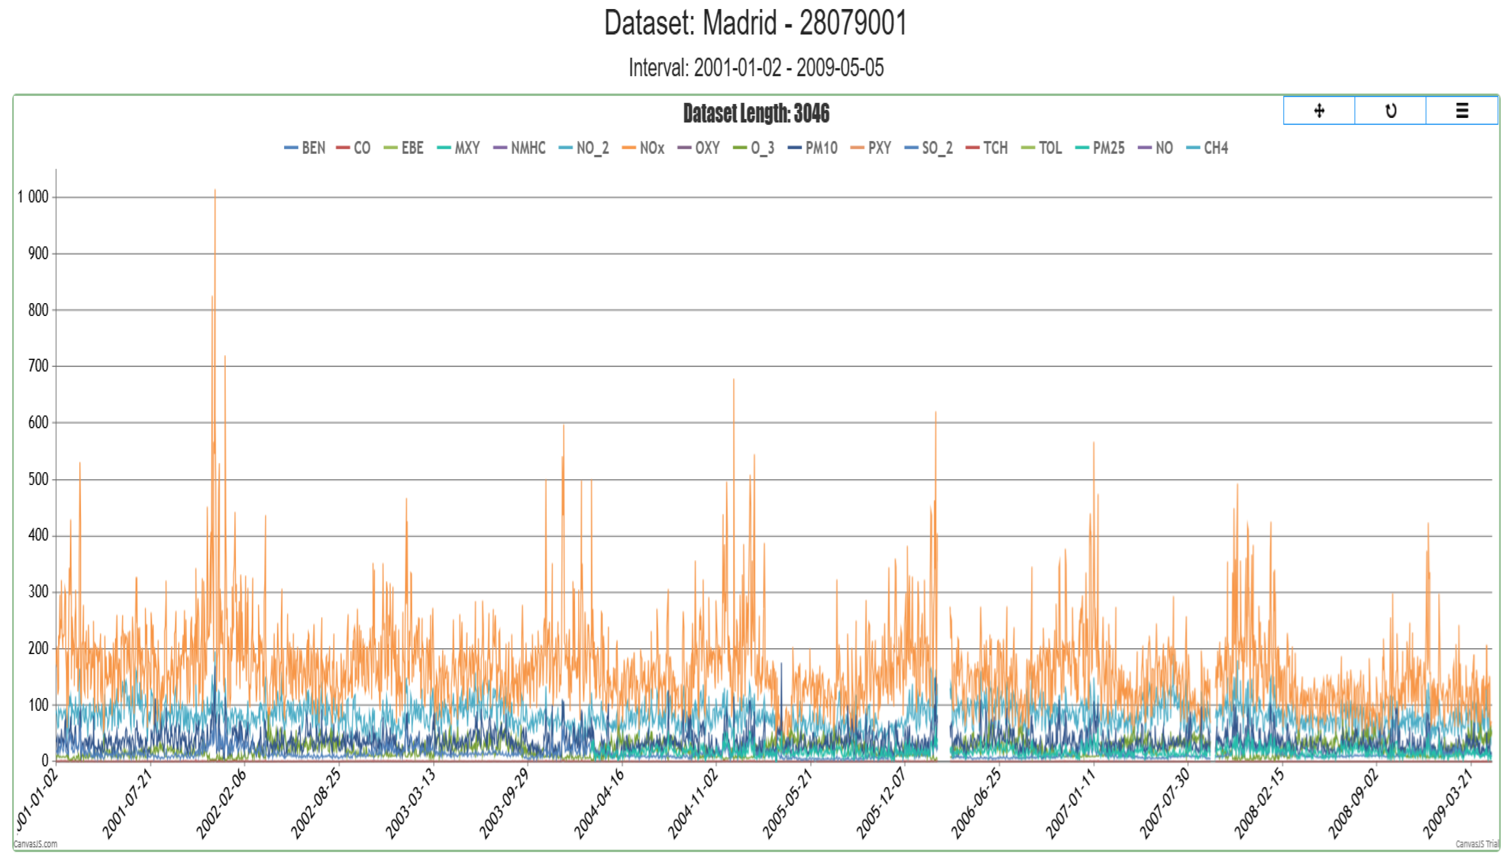
Task: Toggle the NOx legend entry
Action: tap(643, 148)
